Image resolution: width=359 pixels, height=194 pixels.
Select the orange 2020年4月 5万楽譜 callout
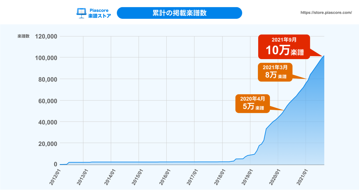pyautogui.click(x=253, y=103)
